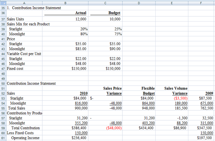Click the 'Fixed cost' label cell
The height and width of the screenshot is (141, 215).
click(x=15, y=68)
